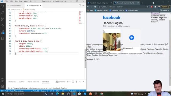Open the File menu in VS Code
The image size is (171, 96).
(x=6, y=1)
